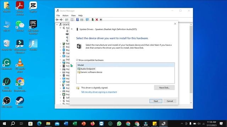Open the notification center icon on taskbar
This screenshot has width=227, height=127.
click(221, 123)
